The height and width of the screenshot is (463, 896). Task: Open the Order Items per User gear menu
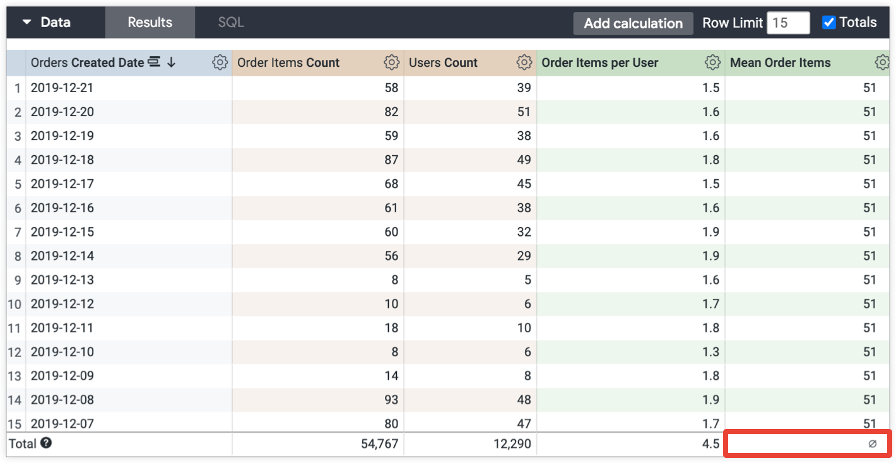click(x=712, y=62)
